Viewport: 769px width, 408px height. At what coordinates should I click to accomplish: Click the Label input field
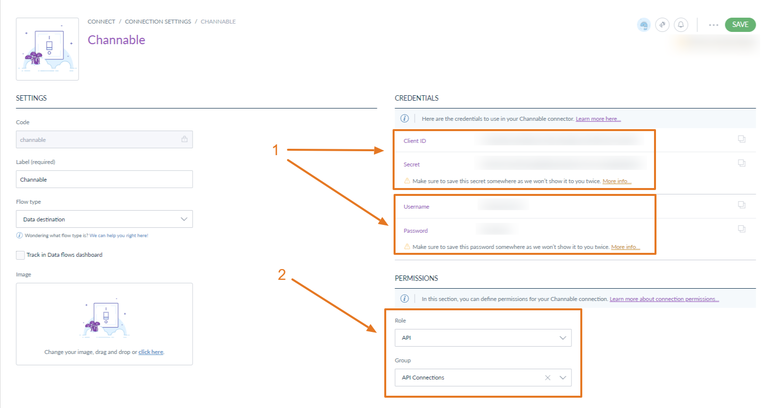tap(104, 179)
